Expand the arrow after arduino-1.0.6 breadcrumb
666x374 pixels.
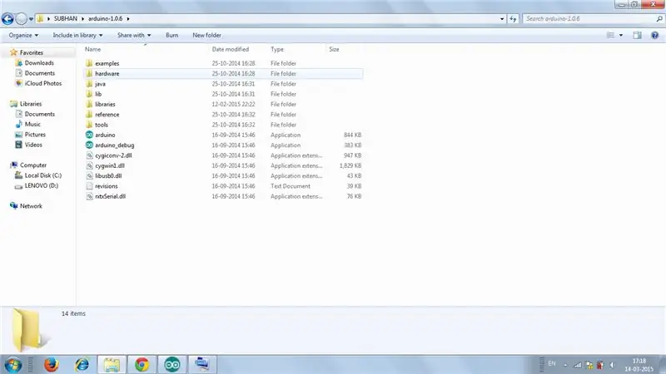128,18
